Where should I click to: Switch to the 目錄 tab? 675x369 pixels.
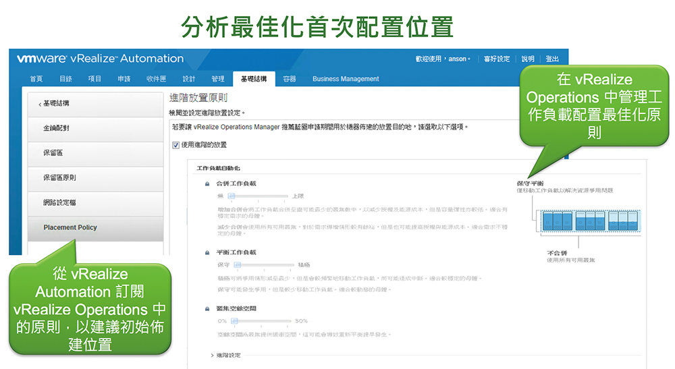[66, 79]
